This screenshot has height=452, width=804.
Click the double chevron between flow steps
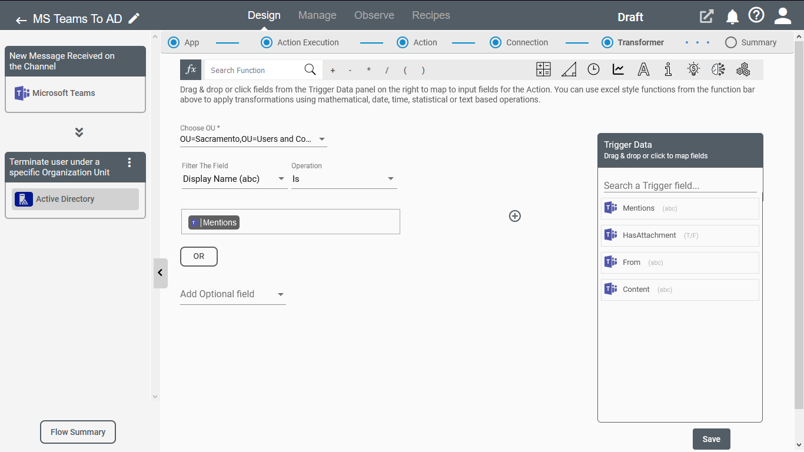pyautogui.click(x=79, y=132)
